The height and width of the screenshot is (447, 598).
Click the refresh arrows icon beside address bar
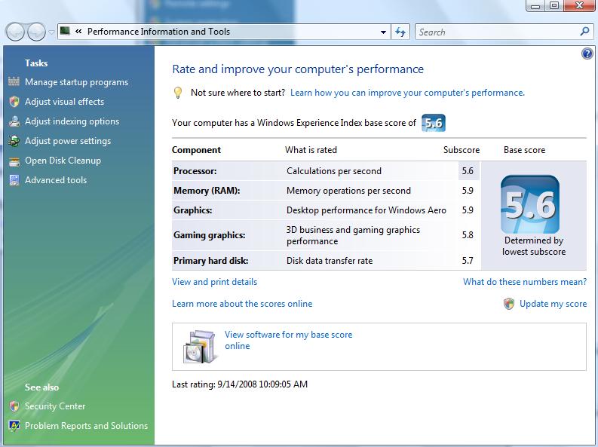point(400,32)
